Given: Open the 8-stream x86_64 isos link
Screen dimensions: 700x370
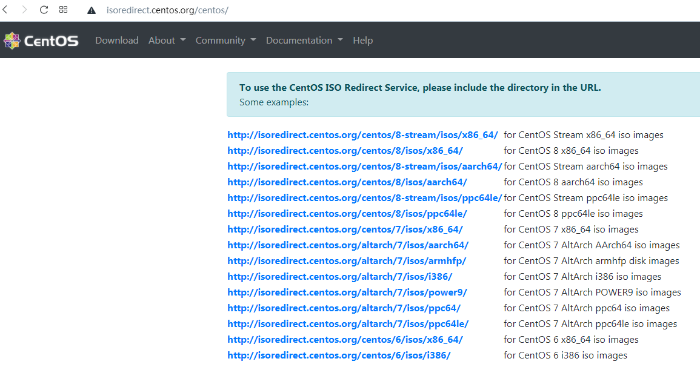Looking at the screenshot, I should (362, 135).
